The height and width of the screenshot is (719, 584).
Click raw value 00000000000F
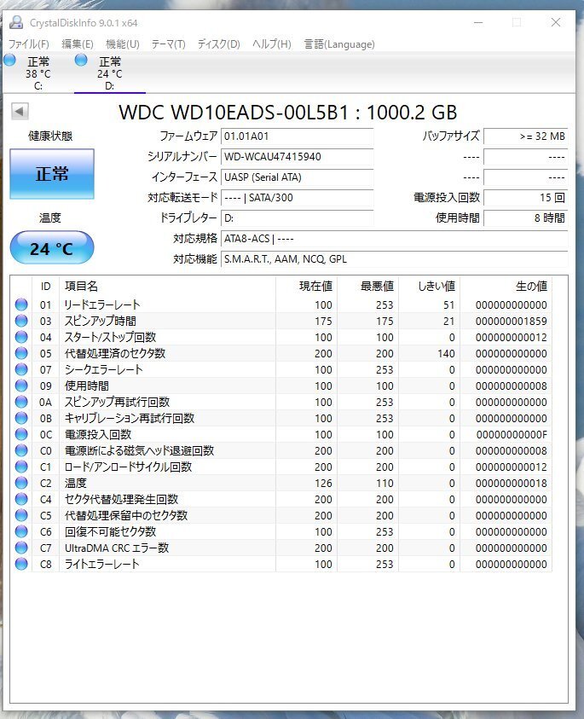pyautogui.click(x=512, y=435)
